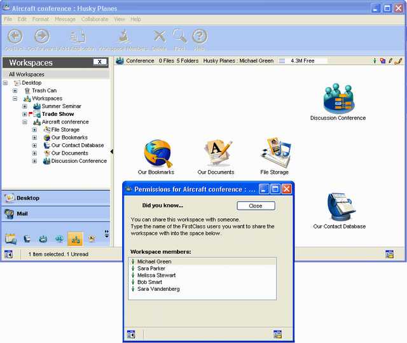The width and height of the screenshot is (407, 343).
Task: Expand the Trash Can tree node
Action: point(15,91)
